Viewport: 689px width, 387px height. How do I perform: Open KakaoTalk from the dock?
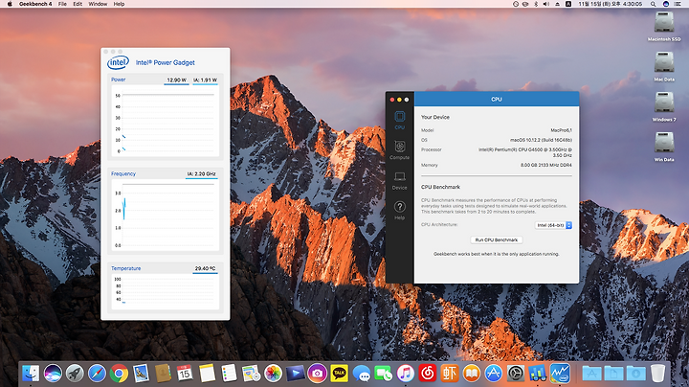tap(339, 374)
